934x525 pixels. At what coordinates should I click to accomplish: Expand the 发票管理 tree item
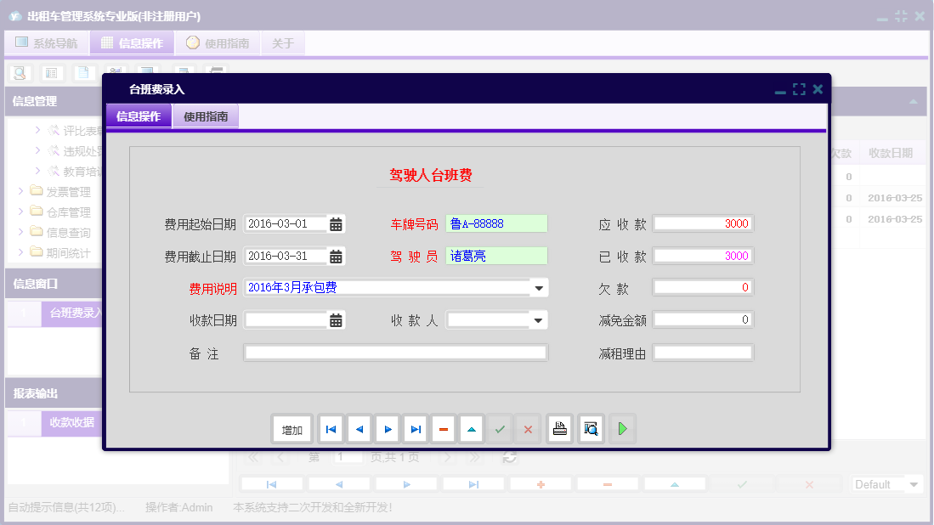click(x=20, y=190)
